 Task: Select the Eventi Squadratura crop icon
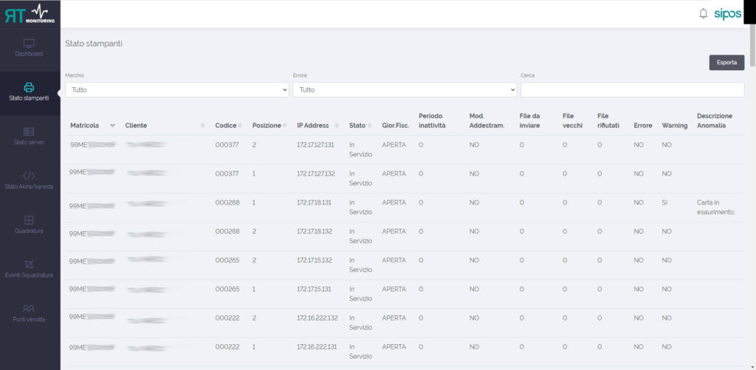pyautogui.click(x=29, y=264)
